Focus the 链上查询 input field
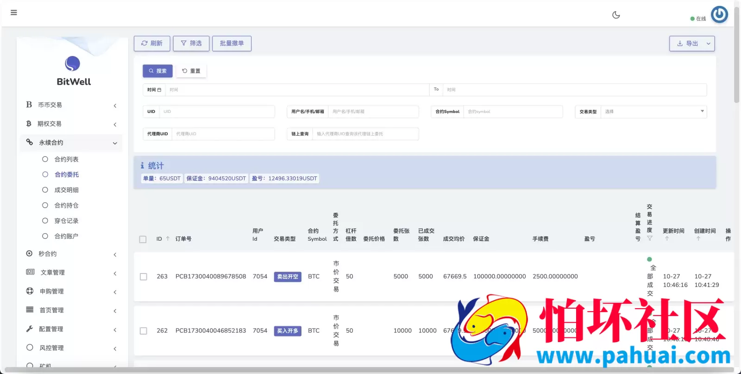This screenshot has width=741, height=374. tap(365, 134)
